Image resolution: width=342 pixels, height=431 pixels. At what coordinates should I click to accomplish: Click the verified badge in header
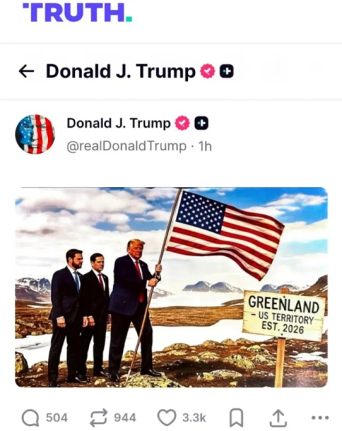pyautogui.click(x=207, y=71)
